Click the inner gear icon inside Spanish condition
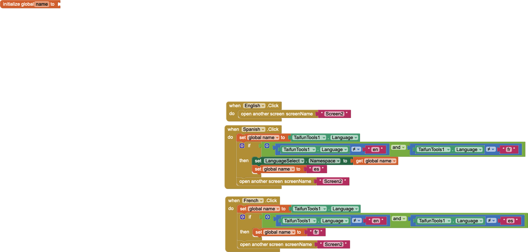This screenshot has height=252, width=528. pyautogui.click(x=267, y=146)
